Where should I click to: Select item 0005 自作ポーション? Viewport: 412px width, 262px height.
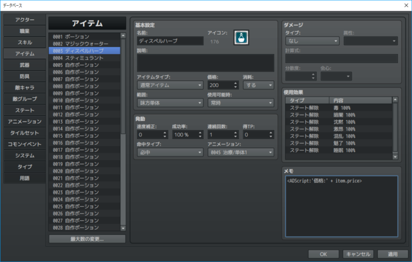pyautogui.click(x=84, y=65)
